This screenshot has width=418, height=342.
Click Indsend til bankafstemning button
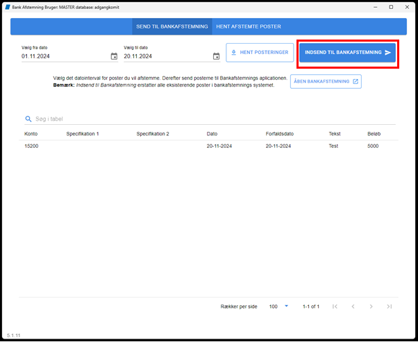347,53
